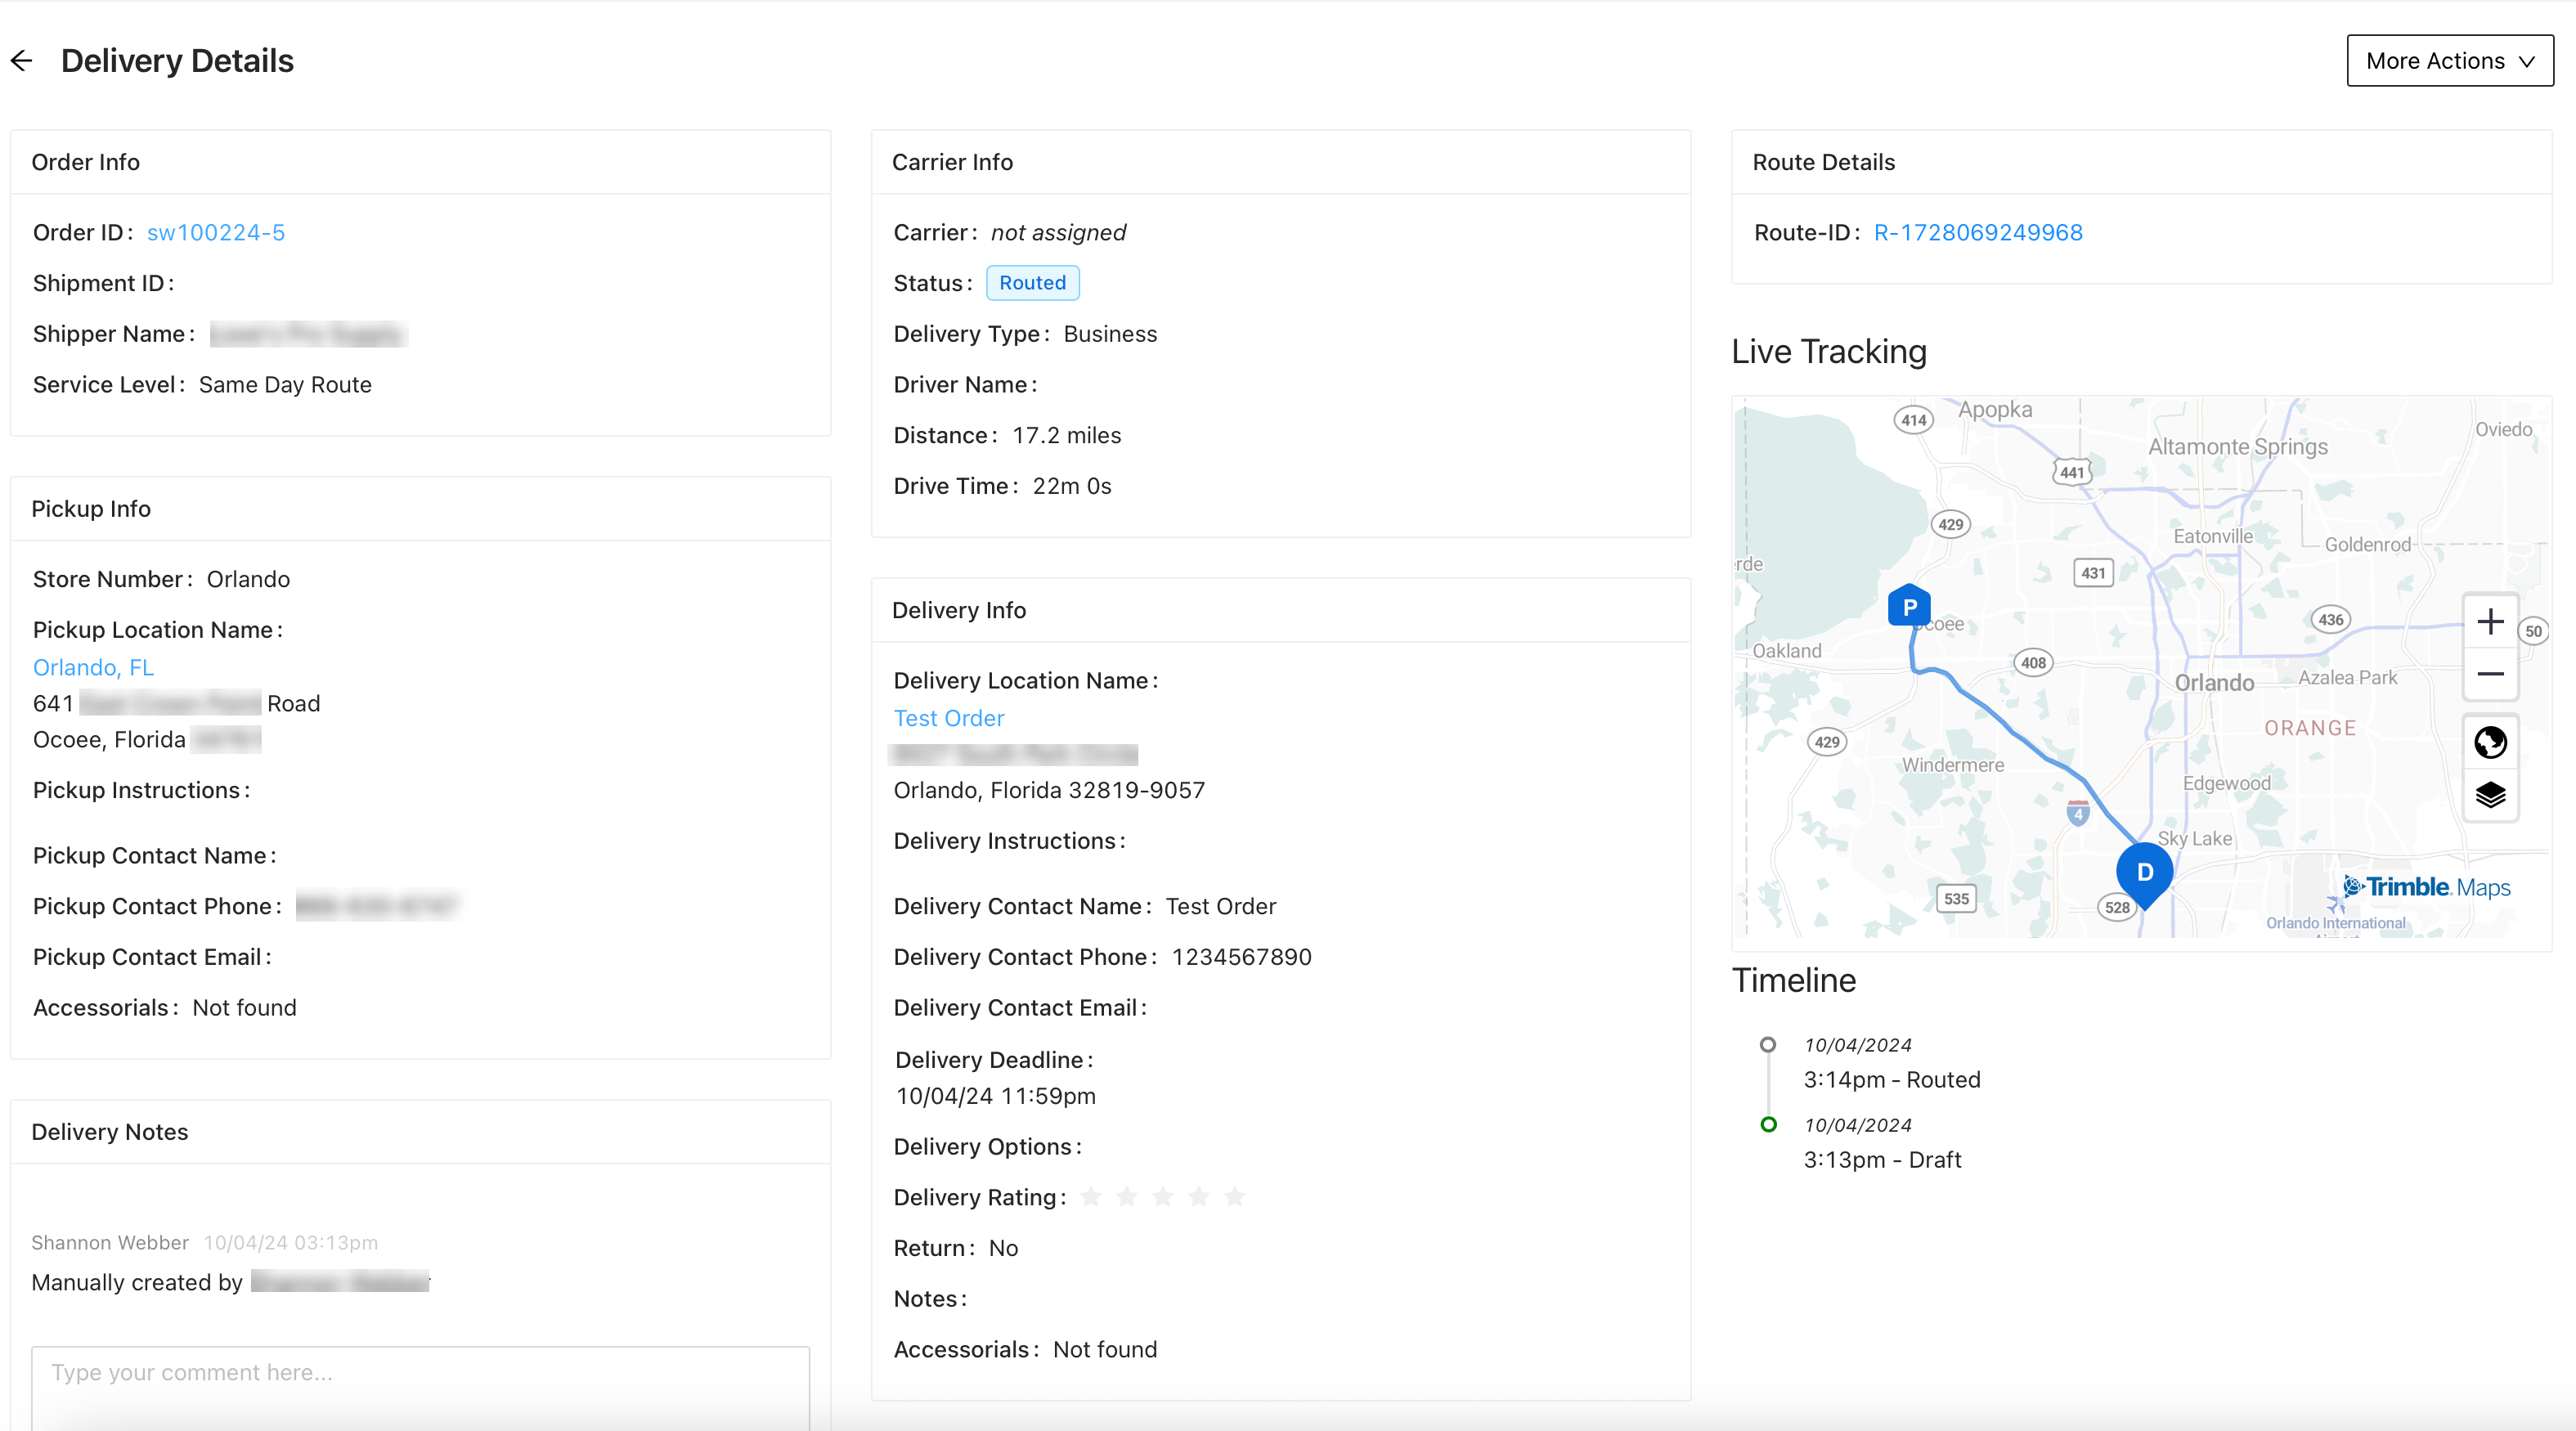Click the '3:13pm - Draft' timeline entry
This screenshot has height=1431, width=2576.
(1882, 1160)
